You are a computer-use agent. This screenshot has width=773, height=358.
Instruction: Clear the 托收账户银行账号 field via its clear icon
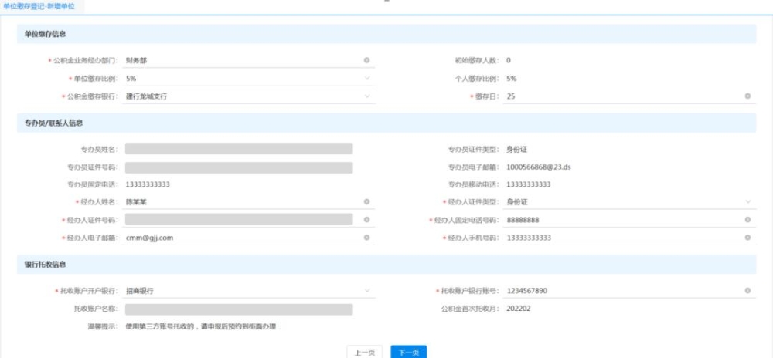pyautogui.click(x=747, y=291)
